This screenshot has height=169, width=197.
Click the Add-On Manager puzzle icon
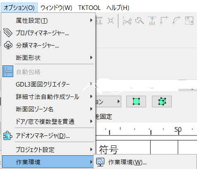8,136
